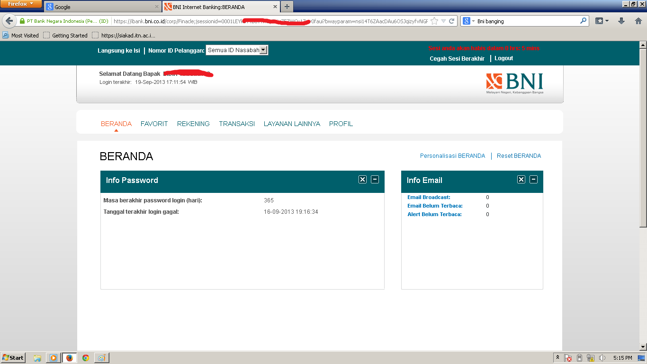Close the Google tab
Image resolution: width=647 pixels, height=364 pixels.
coord(157,7)
